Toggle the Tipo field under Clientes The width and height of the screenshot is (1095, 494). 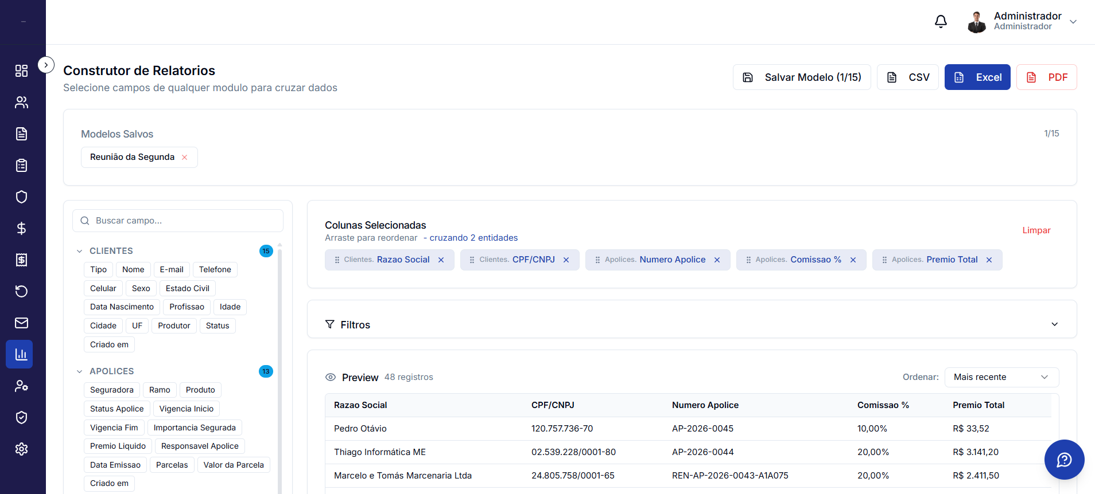99,269
